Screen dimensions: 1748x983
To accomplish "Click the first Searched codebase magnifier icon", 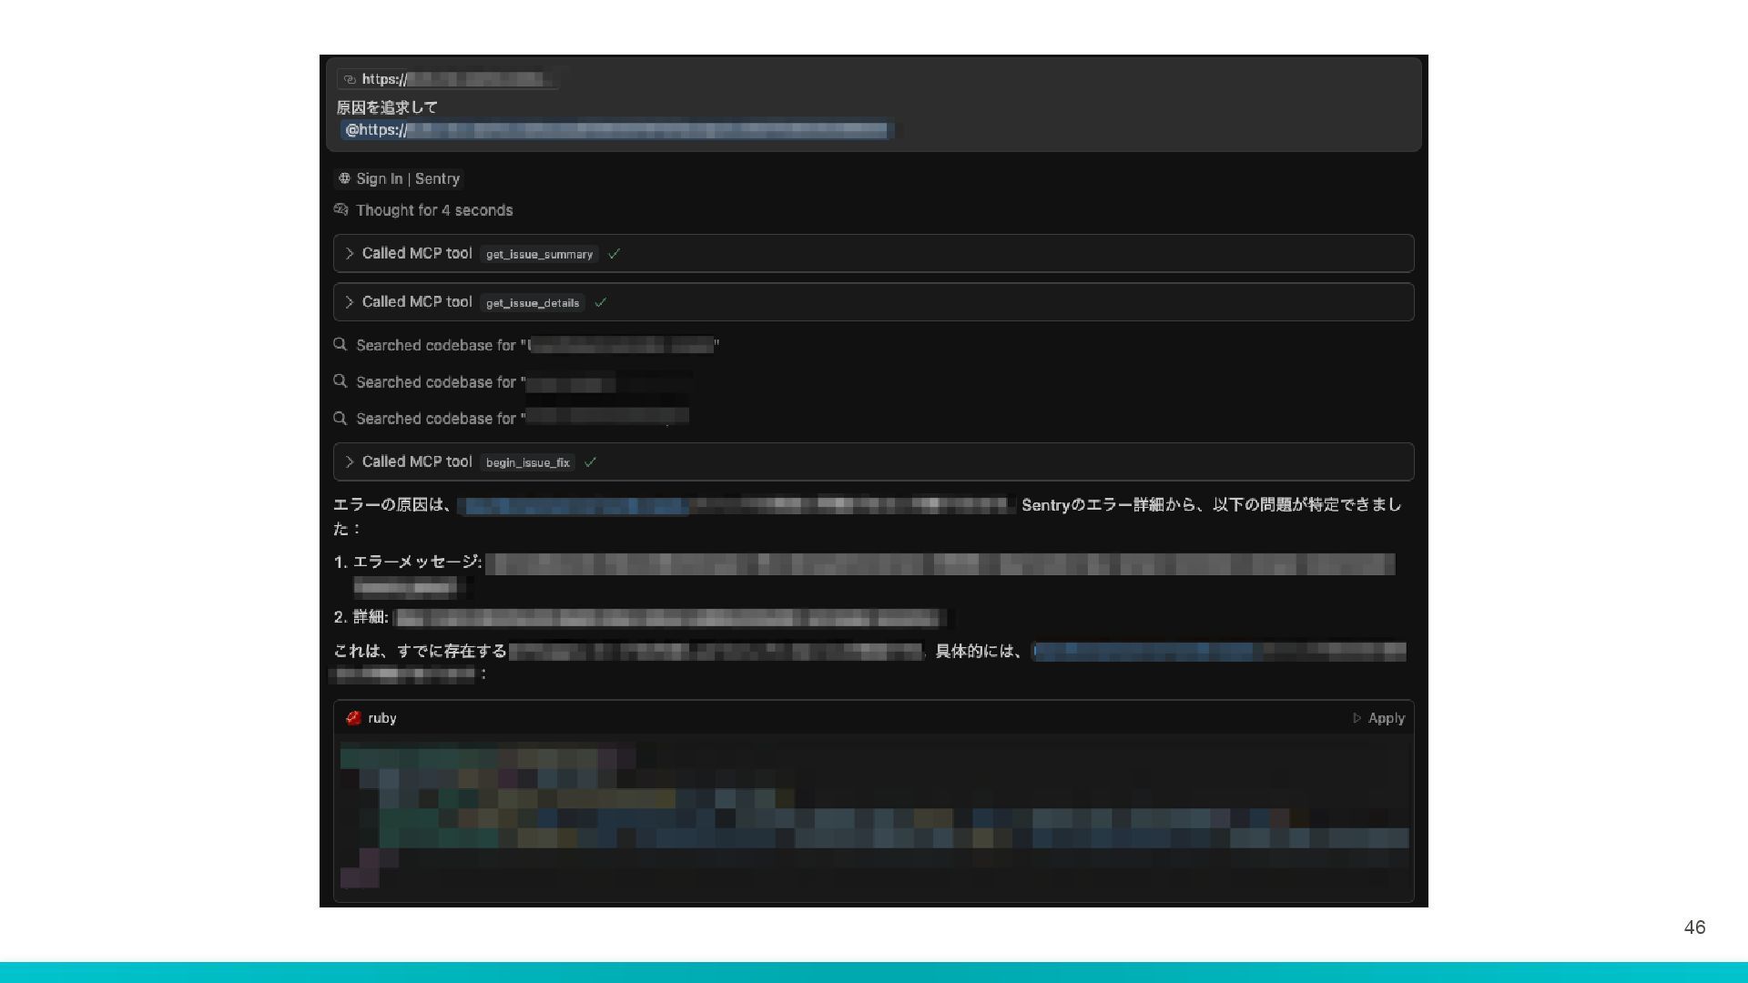I will point(340,345).
